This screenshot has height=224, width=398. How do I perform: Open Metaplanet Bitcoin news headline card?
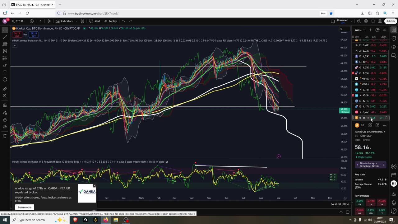(x=371, y=165)
